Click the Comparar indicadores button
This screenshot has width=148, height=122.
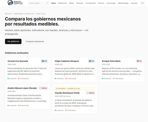click(x=35, y=41)
